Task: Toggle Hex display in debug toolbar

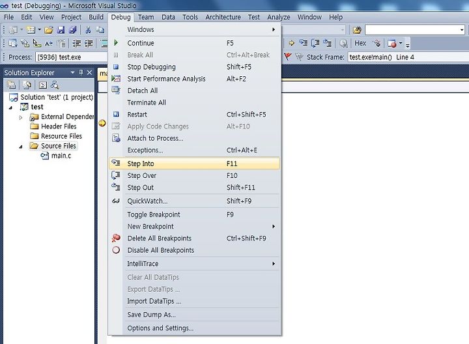Action: [x=360, y=44]
